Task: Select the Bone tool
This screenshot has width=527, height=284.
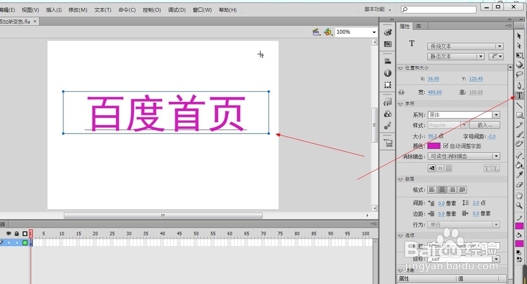Action: tap(519, 155)
